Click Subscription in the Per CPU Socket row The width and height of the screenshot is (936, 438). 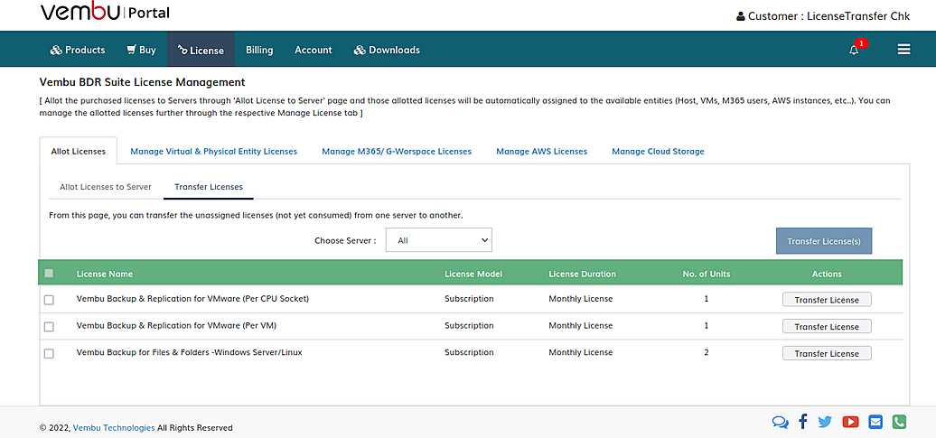tap(469, 299)
